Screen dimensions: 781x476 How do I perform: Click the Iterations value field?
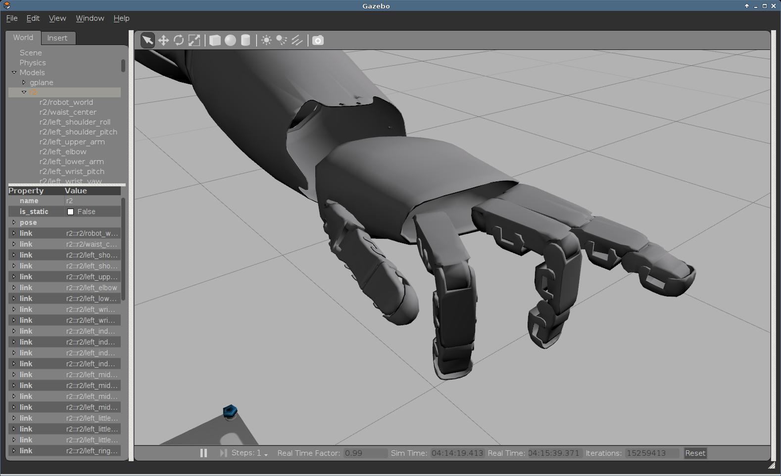[652, 453]
